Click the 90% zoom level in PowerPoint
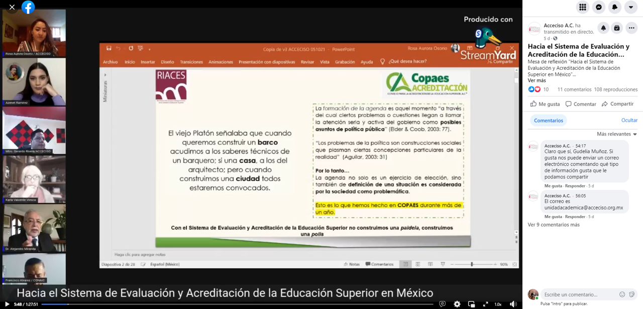Viewport: 643px width, 309px height. point(504,264)
